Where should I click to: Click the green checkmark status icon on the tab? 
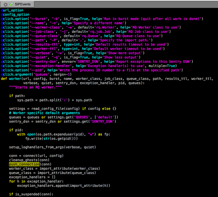click(11, 4)
